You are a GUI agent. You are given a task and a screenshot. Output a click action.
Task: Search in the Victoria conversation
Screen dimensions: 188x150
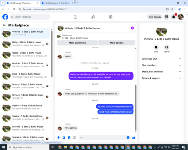click(x=167, y=47)
